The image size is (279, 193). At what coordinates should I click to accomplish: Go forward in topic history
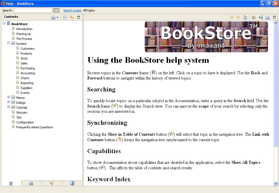coord(238,17)
